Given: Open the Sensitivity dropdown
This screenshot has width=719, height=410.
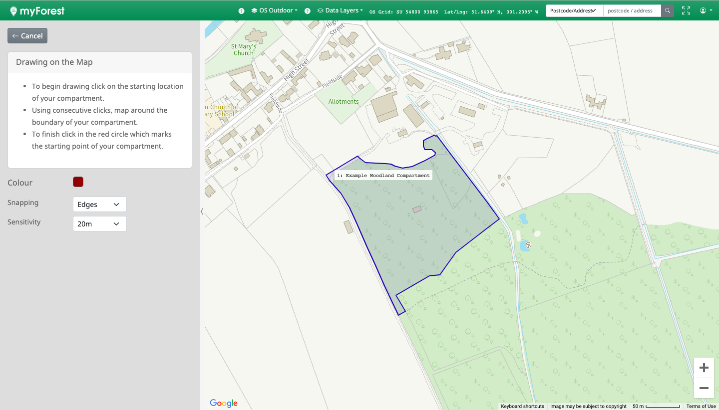Looking at the screenshot, I should point(99,224).
